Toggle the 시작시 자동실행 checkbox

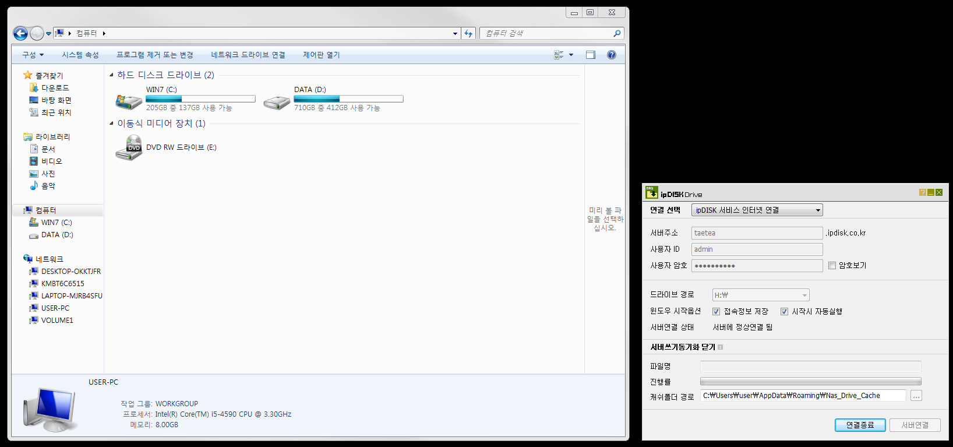(785, 312)
